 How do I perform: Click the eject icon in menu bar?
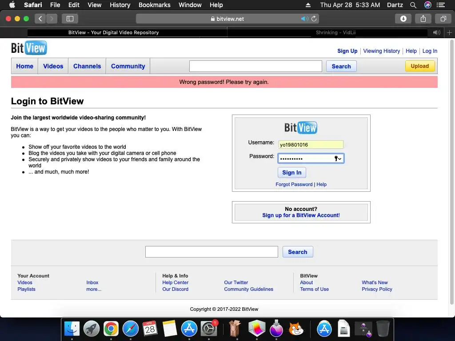308,5
